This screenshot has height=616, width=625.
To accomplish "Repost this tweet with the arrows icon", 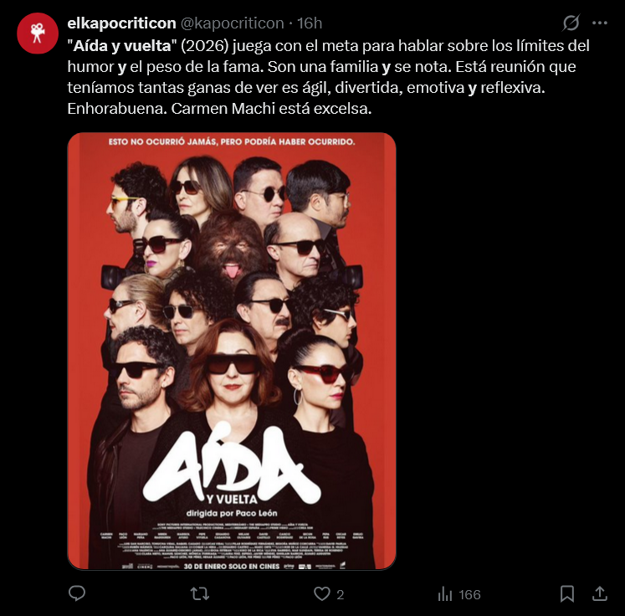I will pyautogui.click(x=200, y=594).
